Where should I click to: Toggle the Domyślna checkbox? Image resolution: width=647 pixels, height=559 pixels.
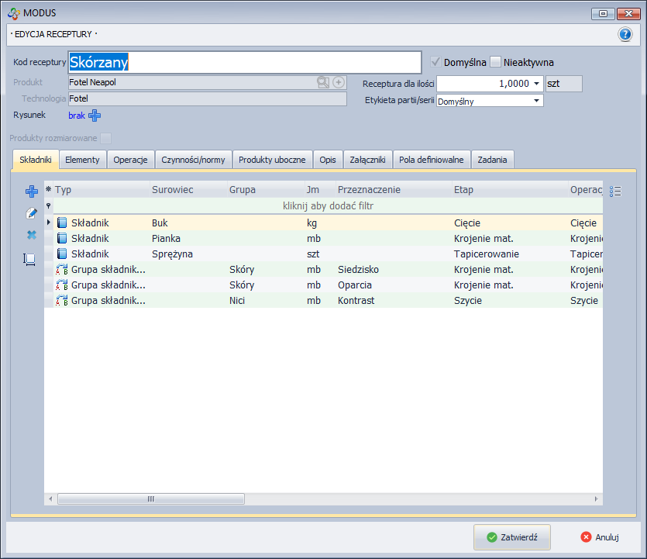(x=436, y=62)
